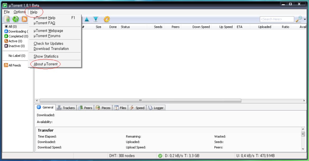Click the DHT: 300 nodes status
Image resolution: width=309 pixels, height=161 pixels.
(122, 156)
